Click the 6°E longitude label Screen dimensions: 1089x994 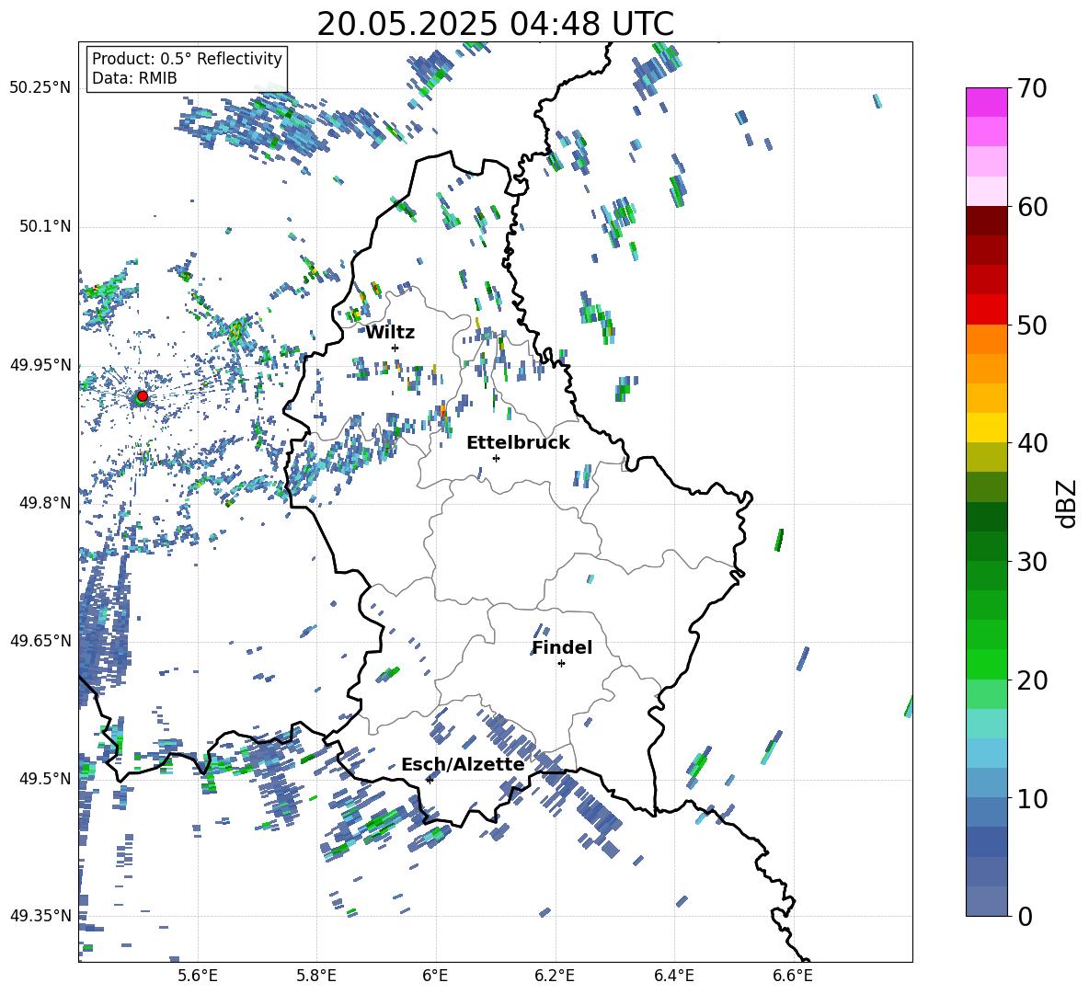(x=435, y=976)
